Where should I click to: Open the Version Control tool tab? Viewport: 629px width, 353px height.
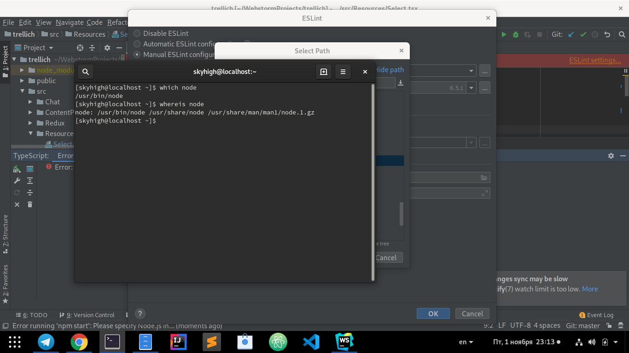87,315
